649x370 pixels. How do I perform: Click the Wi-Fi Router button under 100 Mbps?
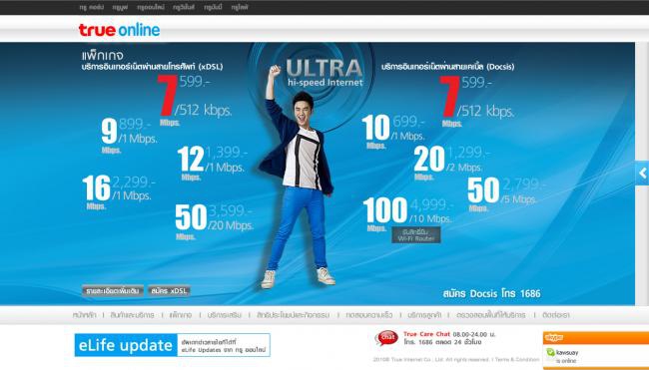tap(416, 234)
